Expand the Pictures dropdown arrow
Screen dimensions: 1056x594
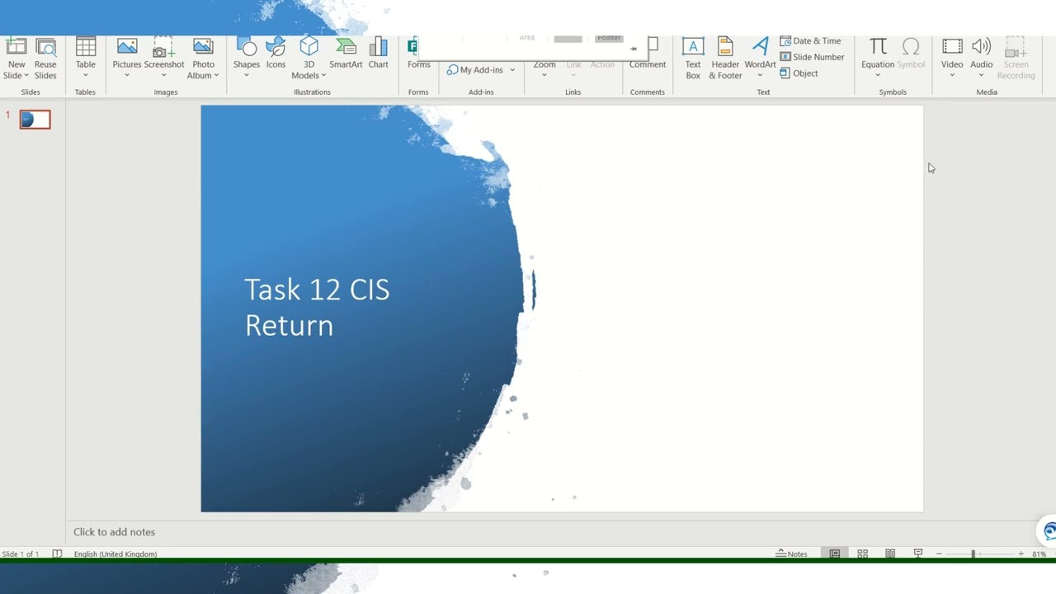pyautogui.click(x=127, y=76)
